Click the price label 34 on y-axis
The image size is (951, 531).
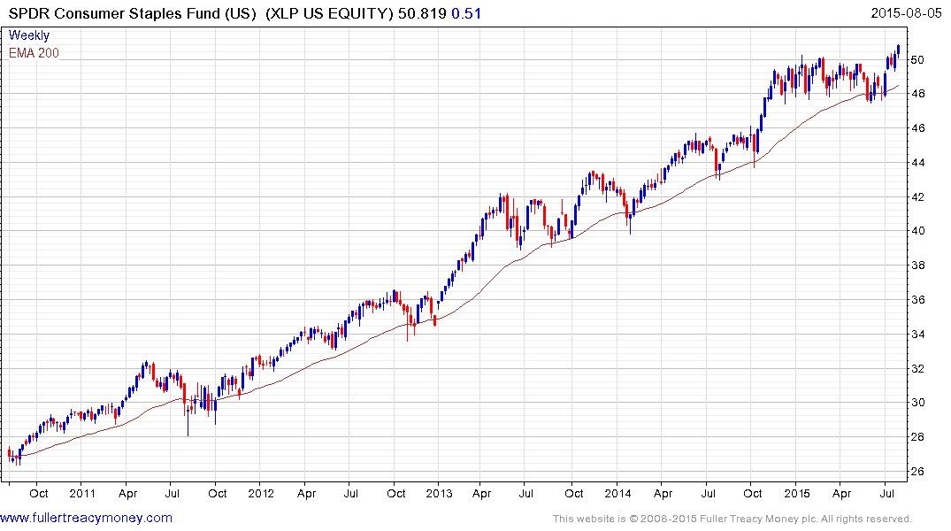coord(917,334)
